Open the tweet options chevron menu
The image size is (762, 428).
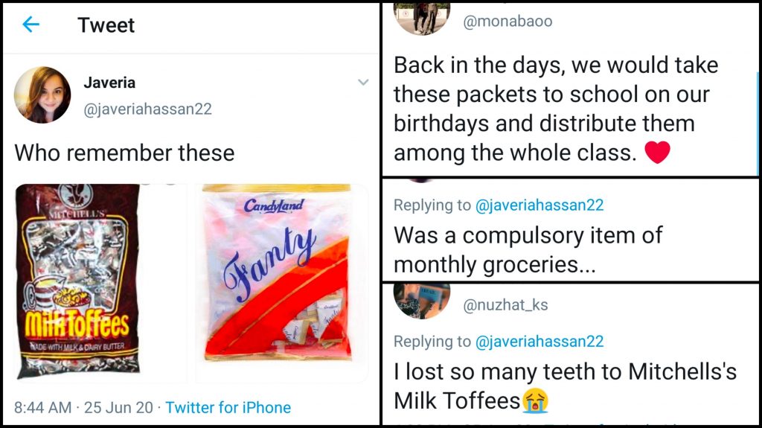(x=363, y=83)
